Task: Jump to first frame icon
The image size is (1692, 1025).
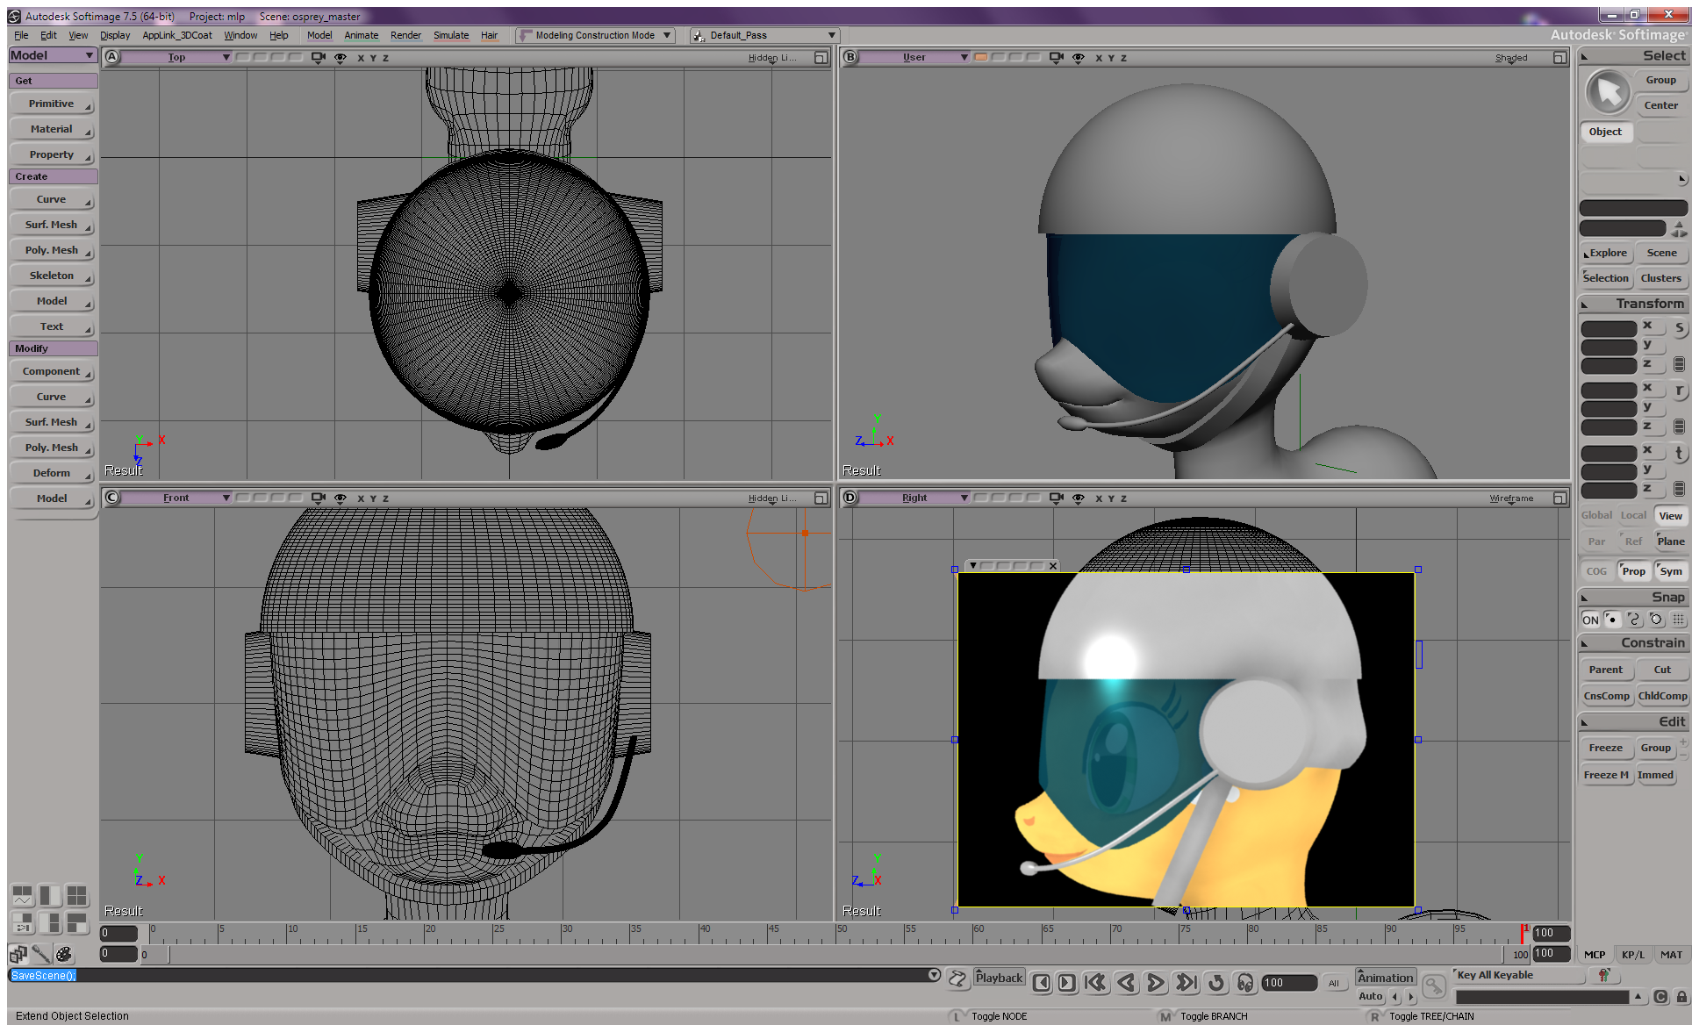Action: click(1095, 983)
